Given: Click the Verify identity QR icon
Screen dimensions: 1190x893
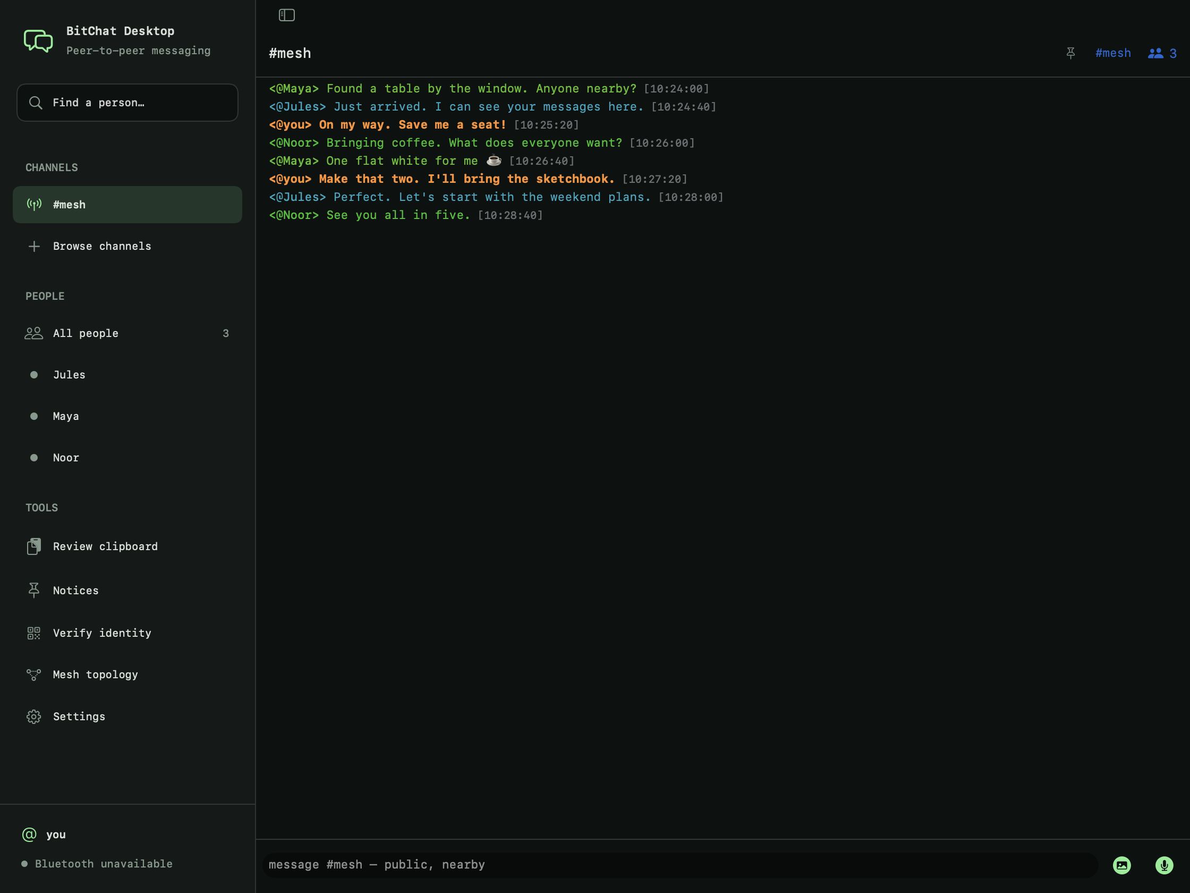Looking at the screenshot, I should [34, 633].
